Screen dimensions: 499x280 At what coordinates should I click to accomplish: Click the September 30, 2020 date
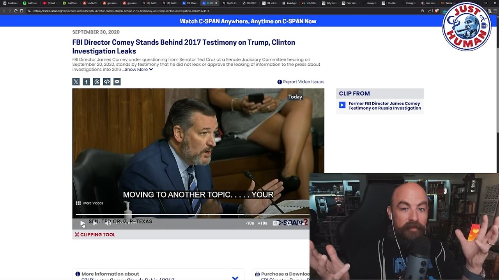click(96, 32)
